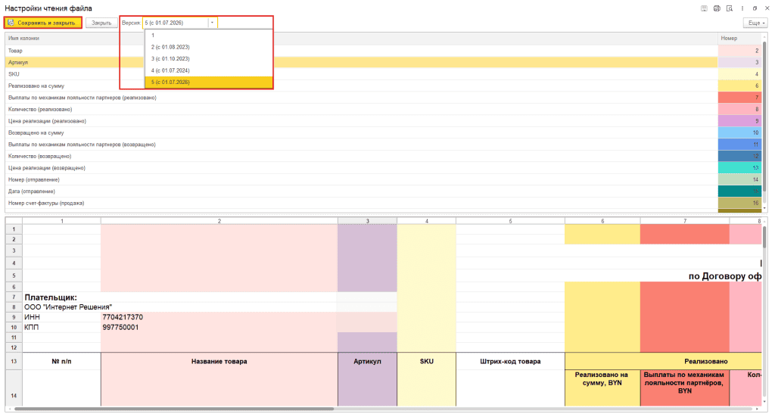The width and height of the screenshot is (775, 417).
Task: Select spreadsheet column header 2
Action: click(x=219, y=221)
